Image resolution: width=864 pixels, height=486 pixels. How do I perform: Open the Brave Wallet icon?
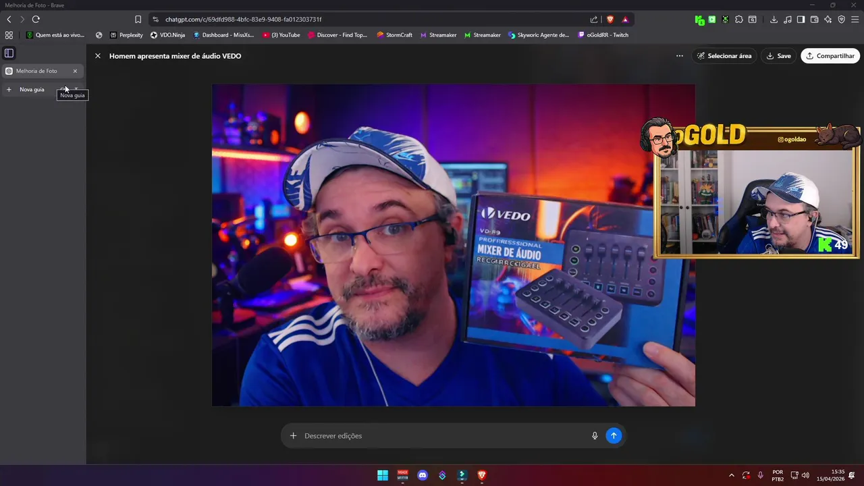point(814,20)
